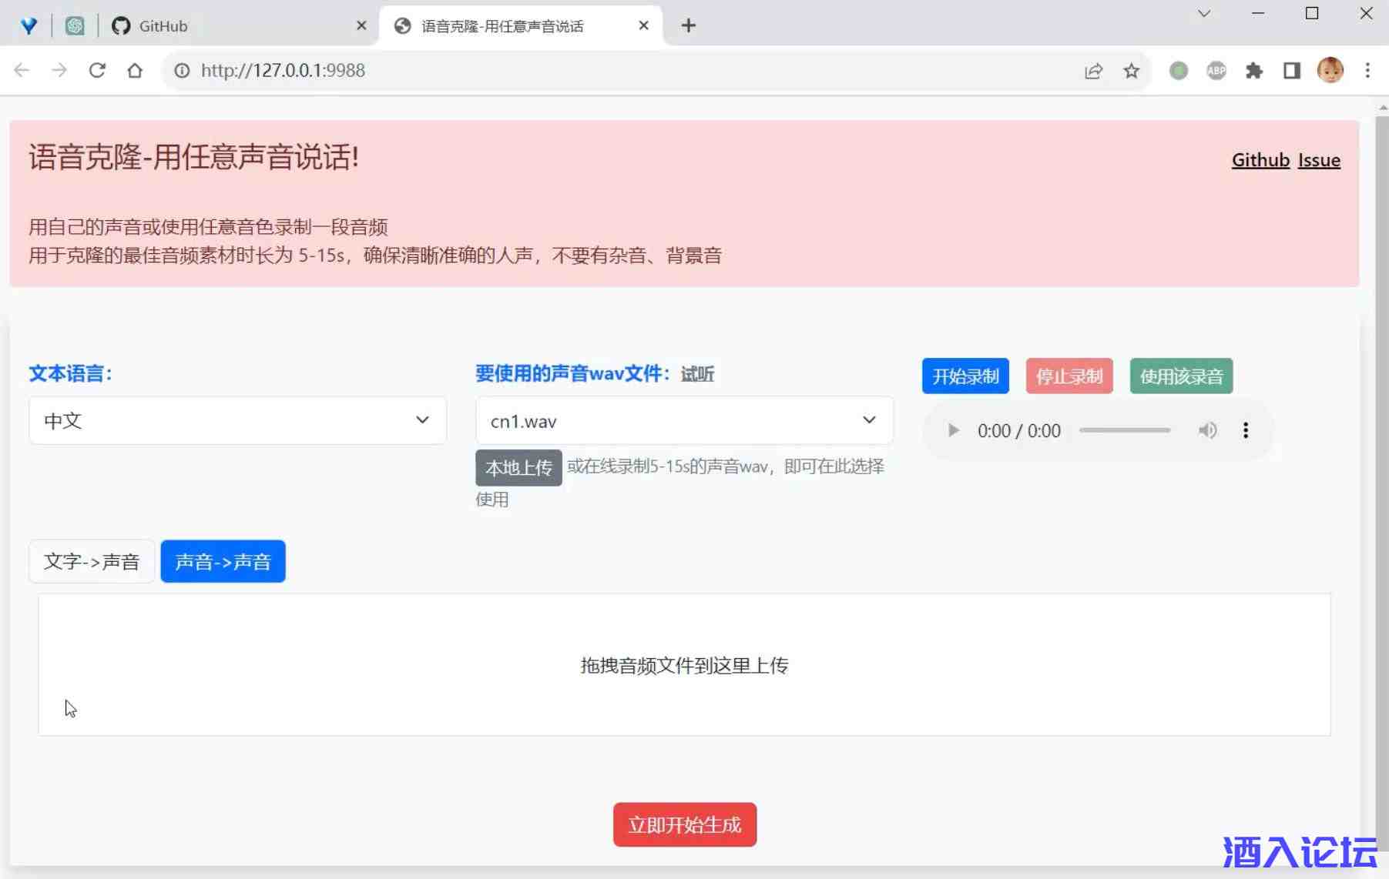Image resolution: width=1389 pixels, height=879 pixels.
Task: Click the 拖拽音频文件到这里上传 drop area
Action: click(684, 665)
